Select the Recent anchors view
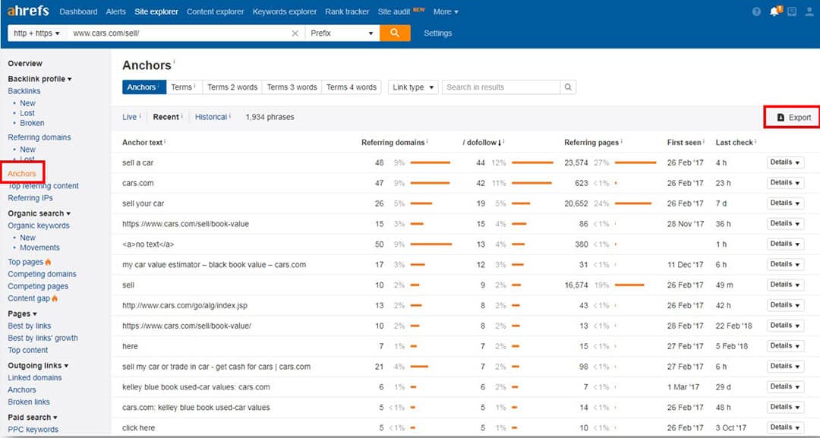The width and height of the screenshot is (820, 438). 166,117
